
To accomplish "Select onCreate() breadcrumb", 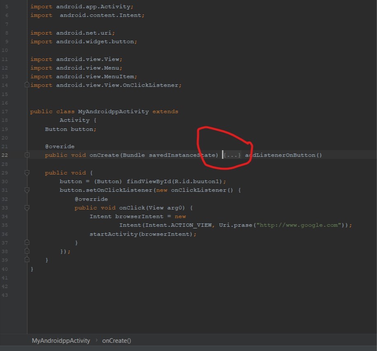I will (x=116, y=341).
